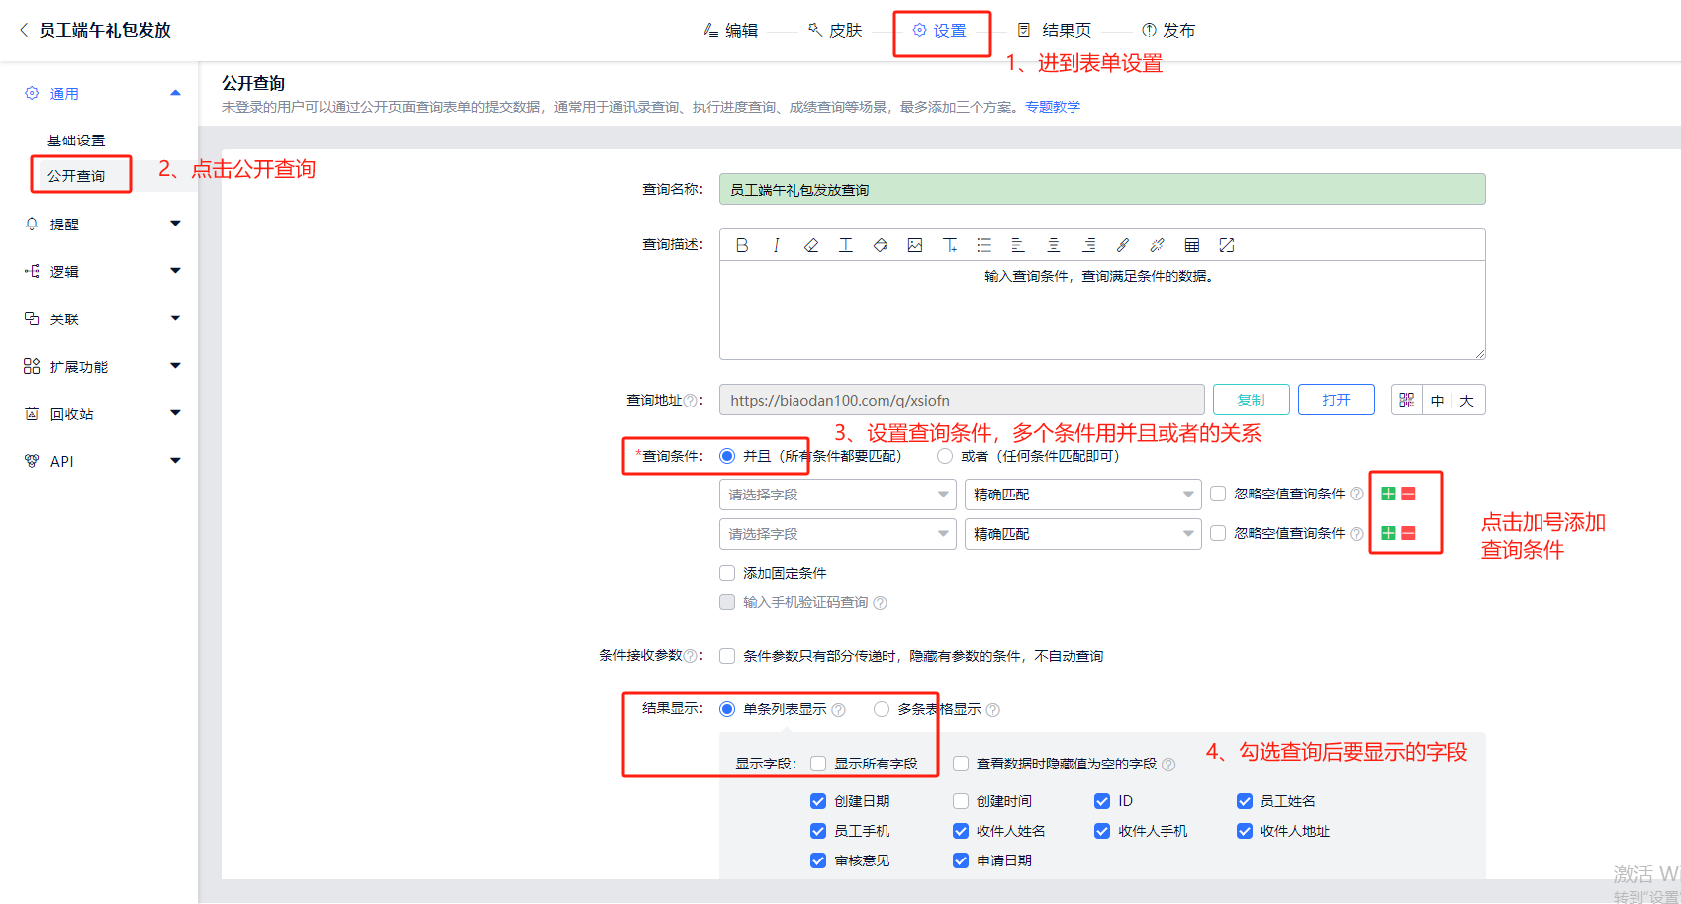Insert an image in the description editor
This screenshot has width=1681, height=904.
click(915, 245)
